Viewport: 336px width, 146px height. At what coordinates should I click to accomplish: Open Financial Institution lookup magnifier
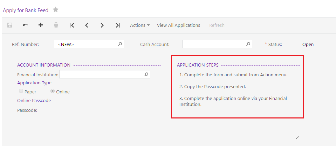tap(146, 74)
